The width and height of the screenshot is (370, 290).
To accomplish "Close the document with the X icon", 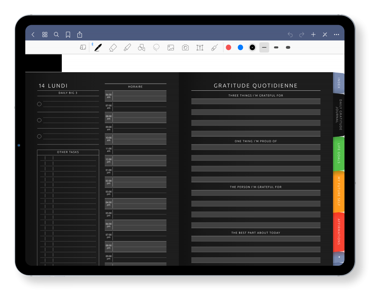I will click(x=325, y=35).
